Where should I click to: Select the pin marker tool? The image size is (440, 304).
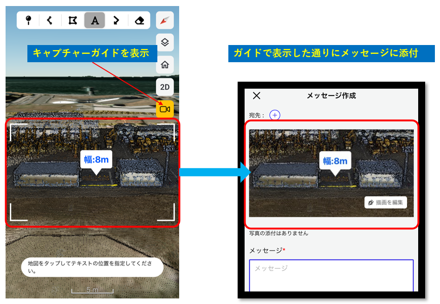pyautogui.click(x=28, y=20)
